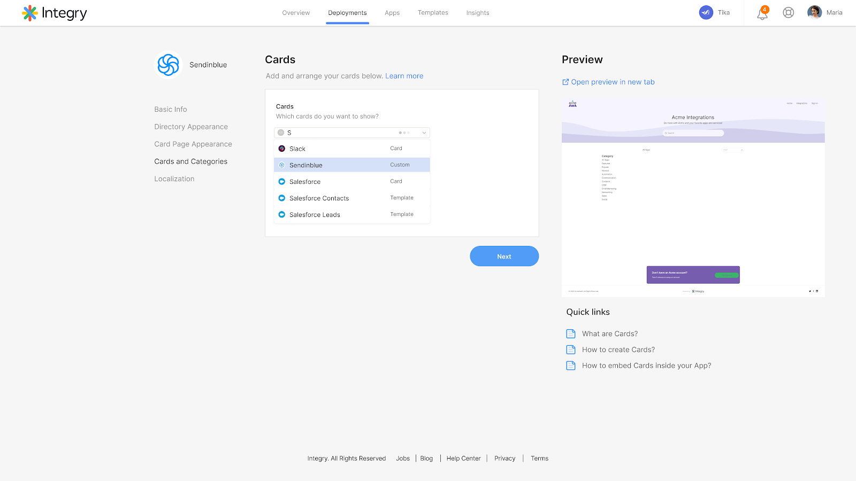This screenshot has height=481, width=856.
Task: Open the Overview tab
Action: [x=296, y=13]
